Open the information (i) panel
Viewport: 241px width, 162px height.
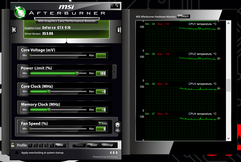tap(118, 30)
